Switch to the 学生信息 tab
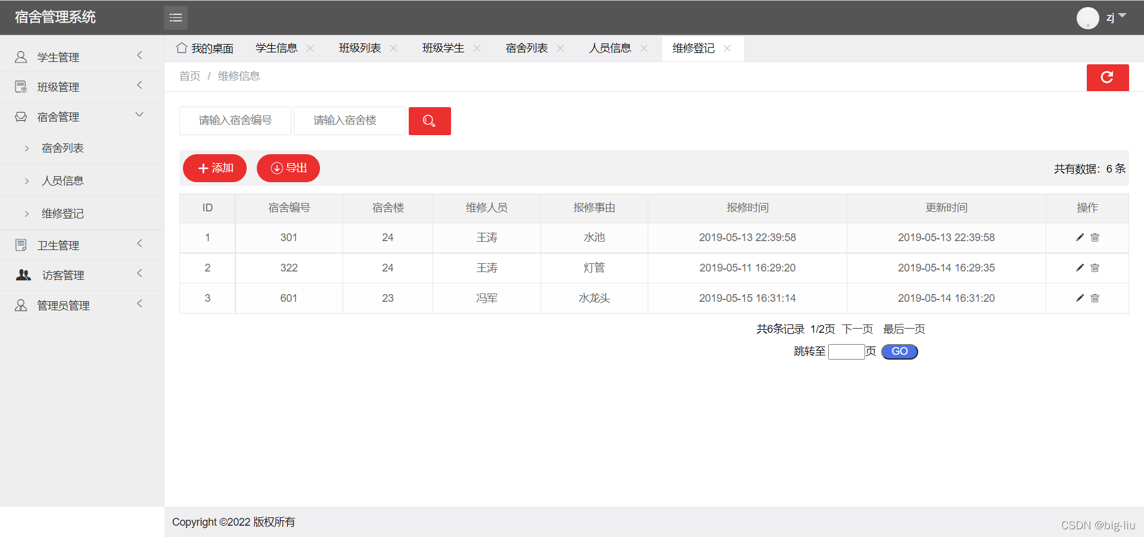This screenshot has width=1144, height=537. 276,48
